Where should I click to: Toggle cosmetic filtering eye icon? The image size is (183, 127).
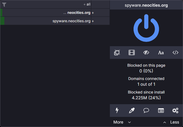pos(146,53)
